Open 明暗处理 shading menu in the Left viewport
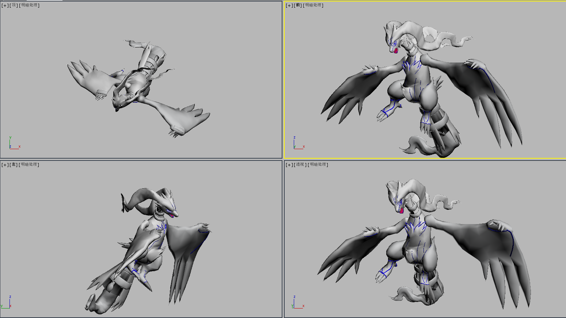Viewport: 566px width, 318px height. click(x=29, y=165)
